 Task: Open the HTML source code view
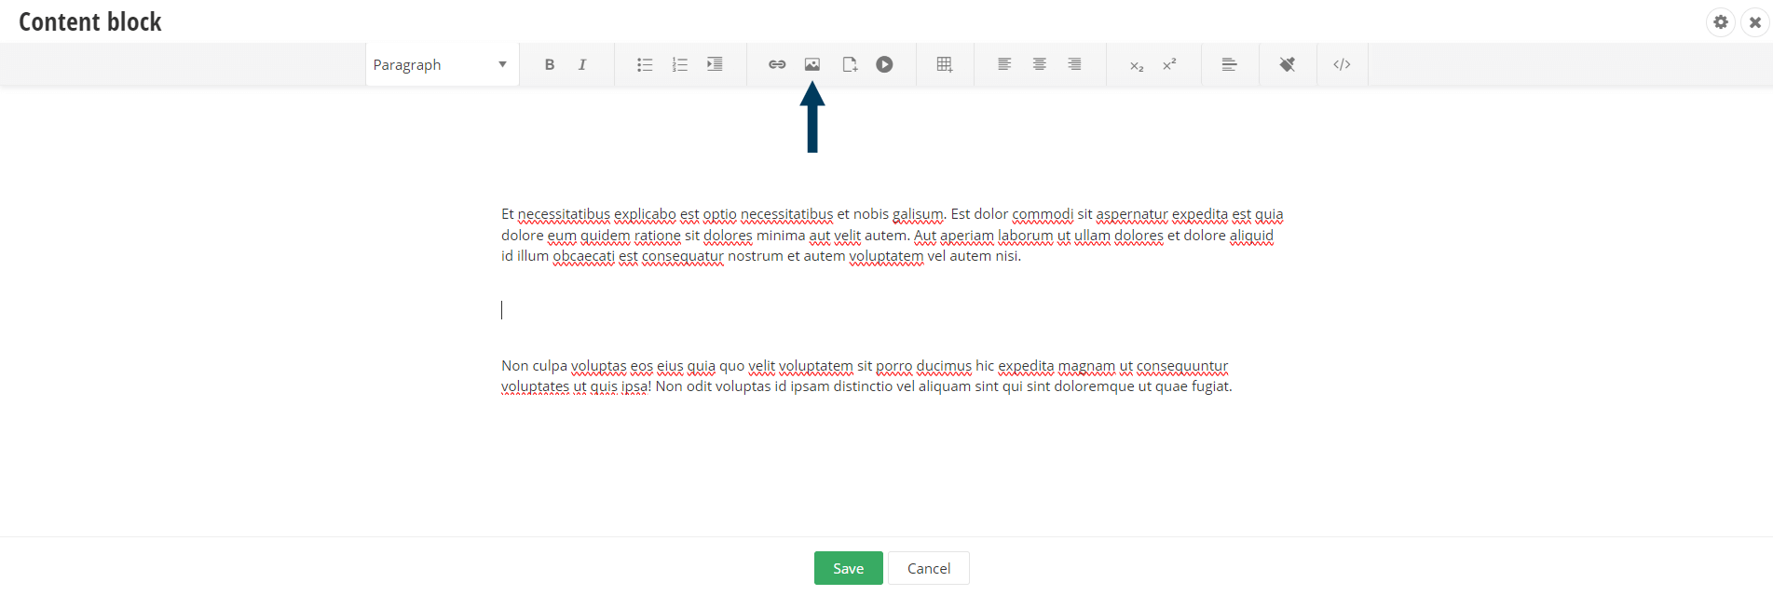(1342, 64)
